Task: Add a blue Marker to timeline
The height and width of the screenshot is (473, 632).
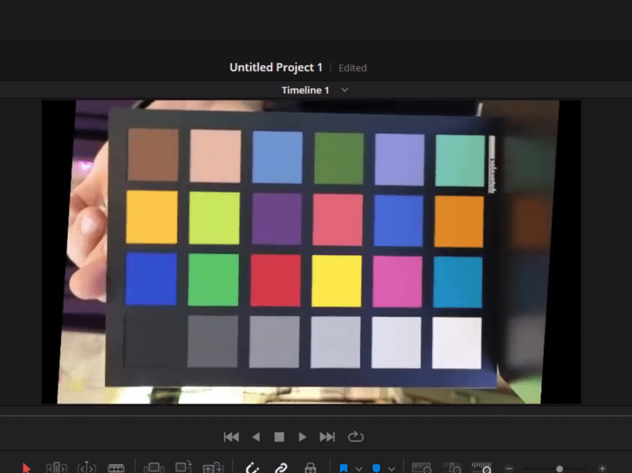Action: 376,468
